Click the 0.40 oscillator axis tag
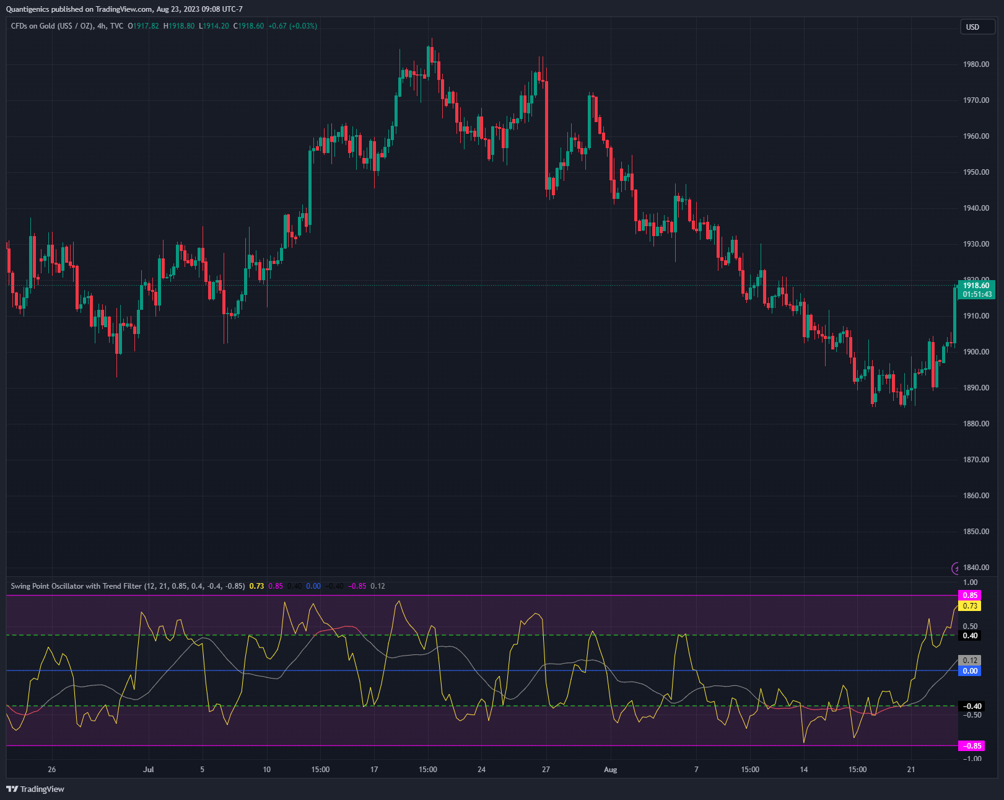1004x800 pixels. pyautogui.click(x=970, y=636)
